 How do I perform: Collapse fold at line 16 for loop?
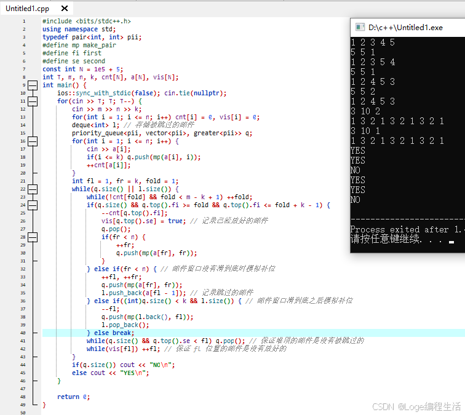click(33, 141)
